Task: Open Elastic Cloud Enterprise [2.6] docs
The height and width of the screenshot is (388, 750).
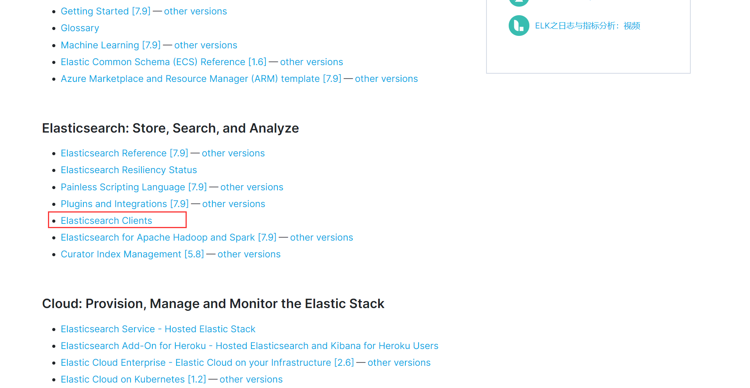Action: click(207, 363)
